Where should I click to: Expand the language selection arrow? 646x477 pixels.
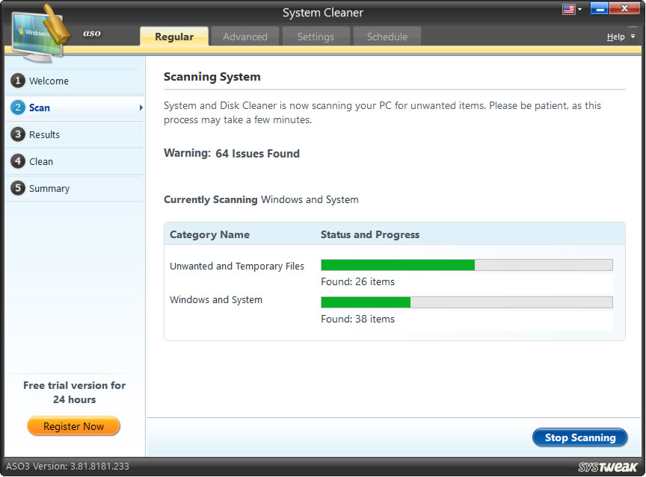coord(578,8)
